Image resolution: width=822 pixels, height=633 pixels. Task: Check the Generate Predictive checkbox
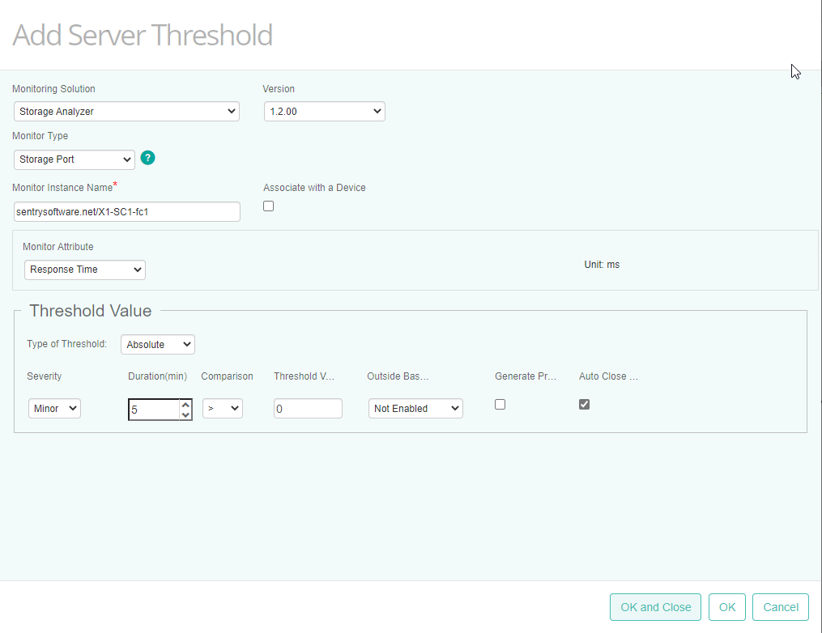click(x=500, y=404)
